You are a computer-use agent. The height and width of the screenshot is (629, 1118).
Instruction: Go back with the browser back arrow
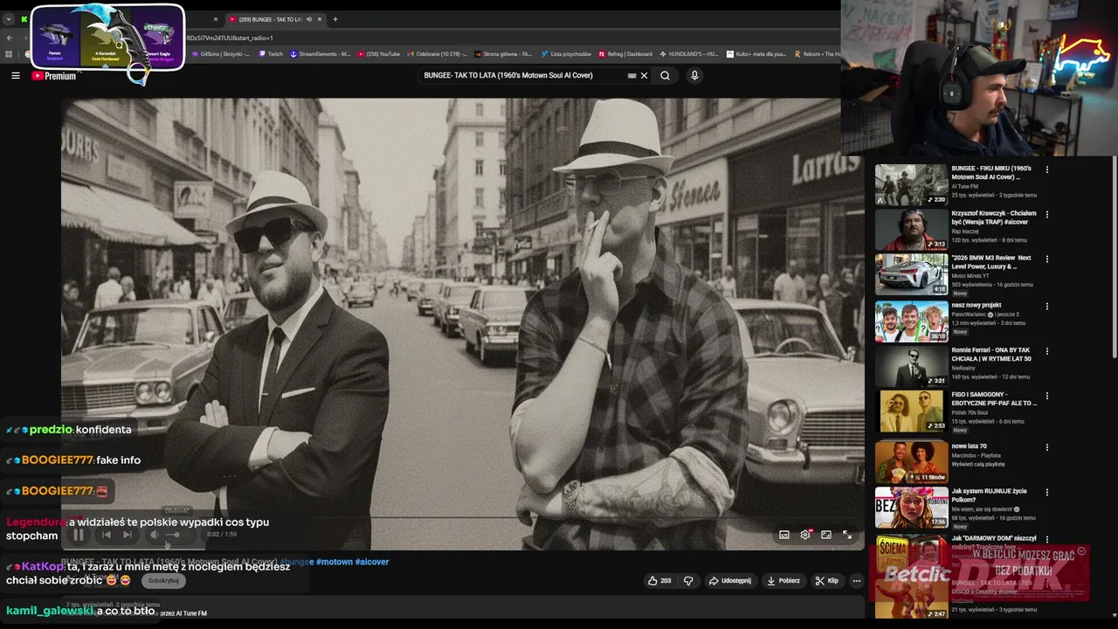pos(10,38)
